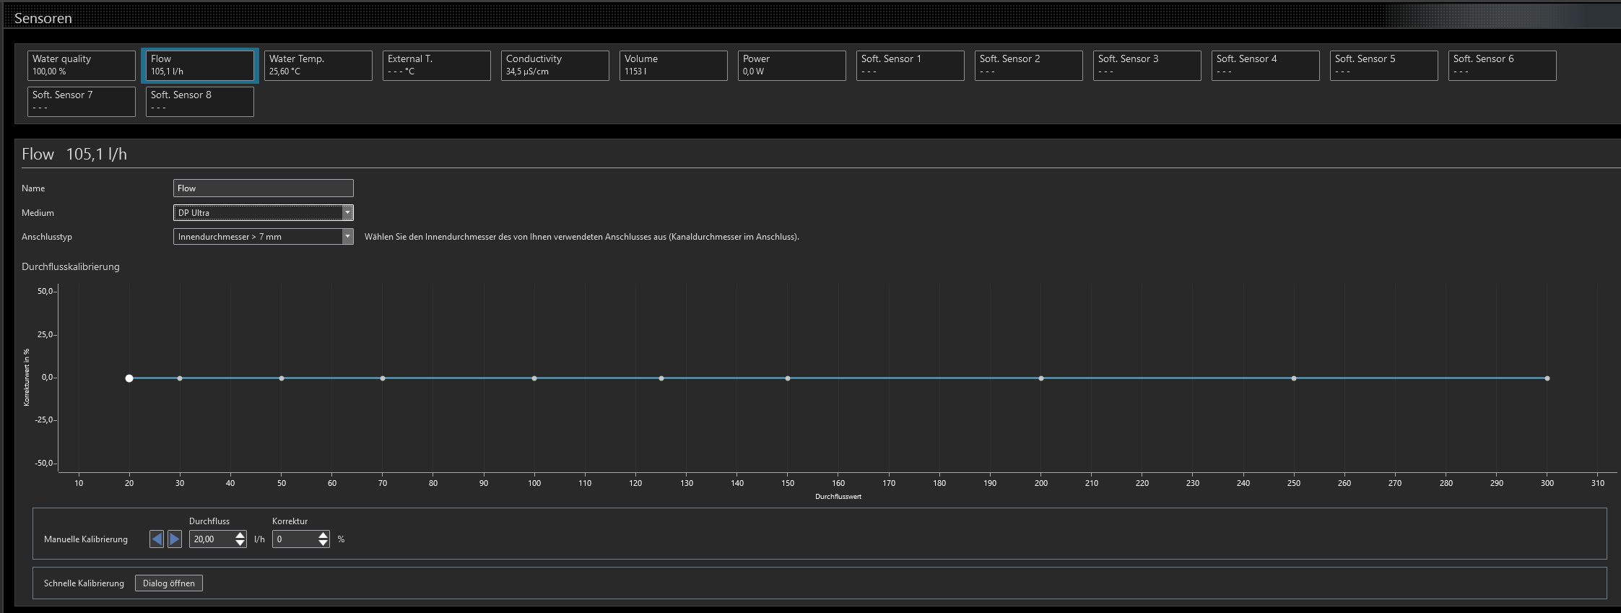This screenshot has height=613, width=1621.
Task: Click the Schnelle Kalibrierung label
Action: [84, 583]
